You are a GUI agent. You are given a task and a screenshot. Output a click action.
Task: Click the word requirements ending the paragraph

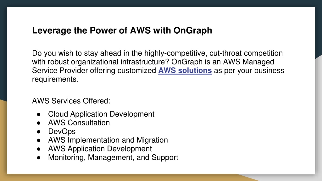point(55,79)
